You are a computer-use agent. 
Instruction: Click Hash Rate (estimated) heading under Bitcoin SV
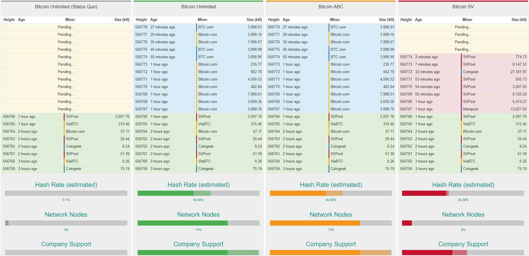pyautogui.click(x=463, y=185)
